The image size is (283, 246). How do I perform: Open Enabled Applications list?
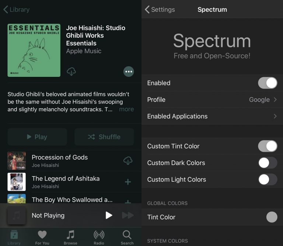pyautogui.click(x=212, y=116)
